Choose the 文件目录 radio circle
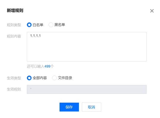The height and width of the screenshot is (118, 160). click(x=54, y=78)
